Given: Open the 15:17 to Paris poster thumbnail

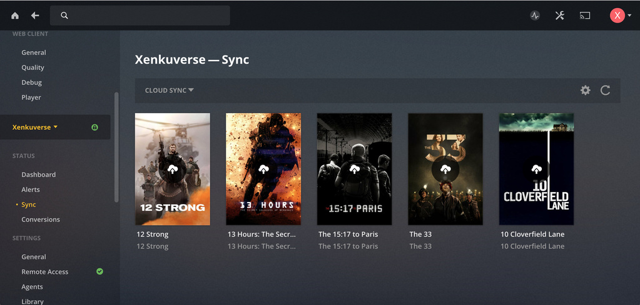Looking at the screenshot, I should (354, 169).
